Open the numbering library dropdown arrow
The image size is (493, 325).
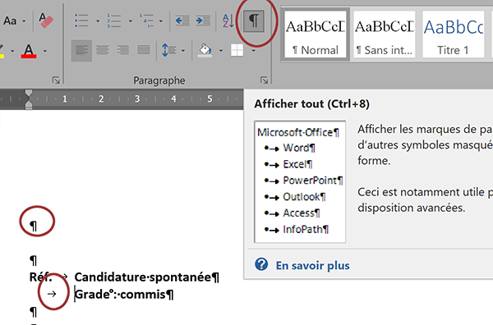[x=130, y=21]
